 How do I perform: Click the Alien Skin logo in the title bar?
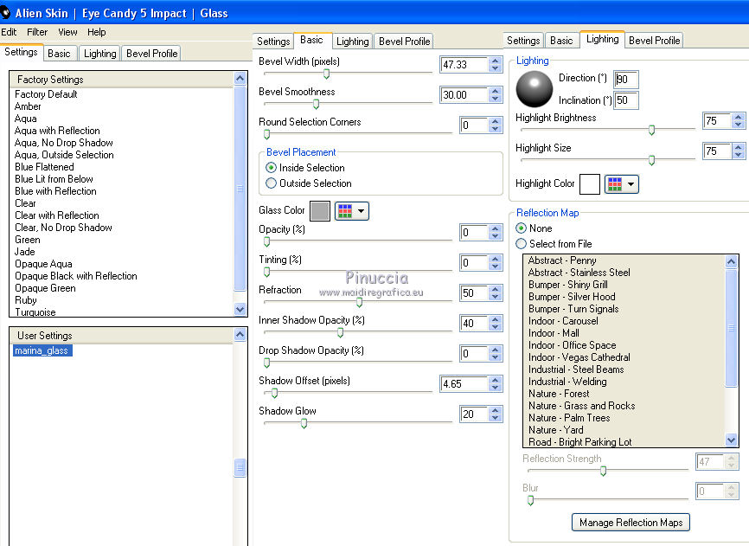tap(5, 13)
